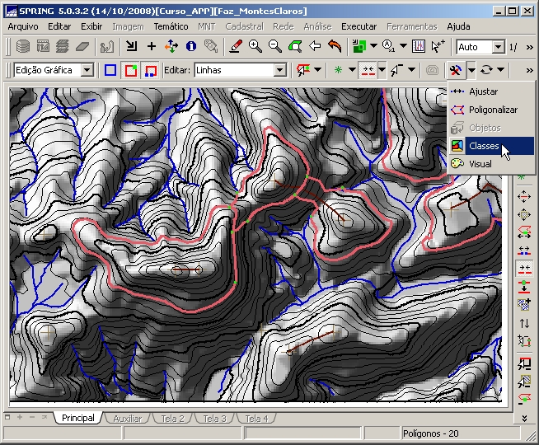
Task: Expand the Edição Gráfica dropdown
Action: pos(87,71)
